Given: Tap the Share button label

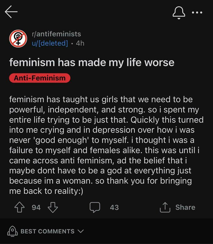Looking at the screenshot, I should tap(185, 207).
